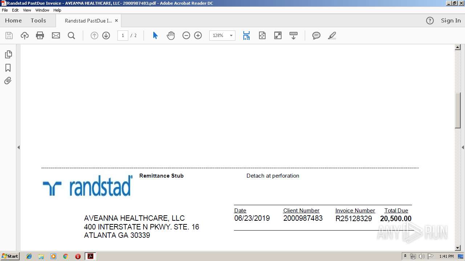
Task: Open the Windows Start menu
Action: [x=10, y=256]
